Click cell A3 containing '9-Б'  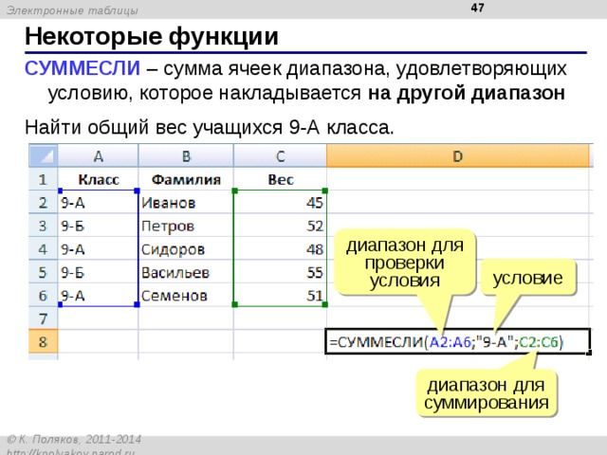click(x=98, y=226)
